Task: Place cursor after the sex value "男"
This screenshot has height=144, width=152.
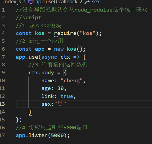Action: click(x=66, y=104)
